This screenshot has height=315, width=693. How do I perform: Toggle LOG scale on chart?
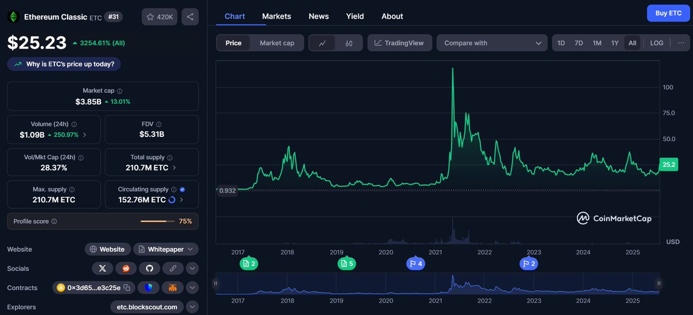(657, 43)
